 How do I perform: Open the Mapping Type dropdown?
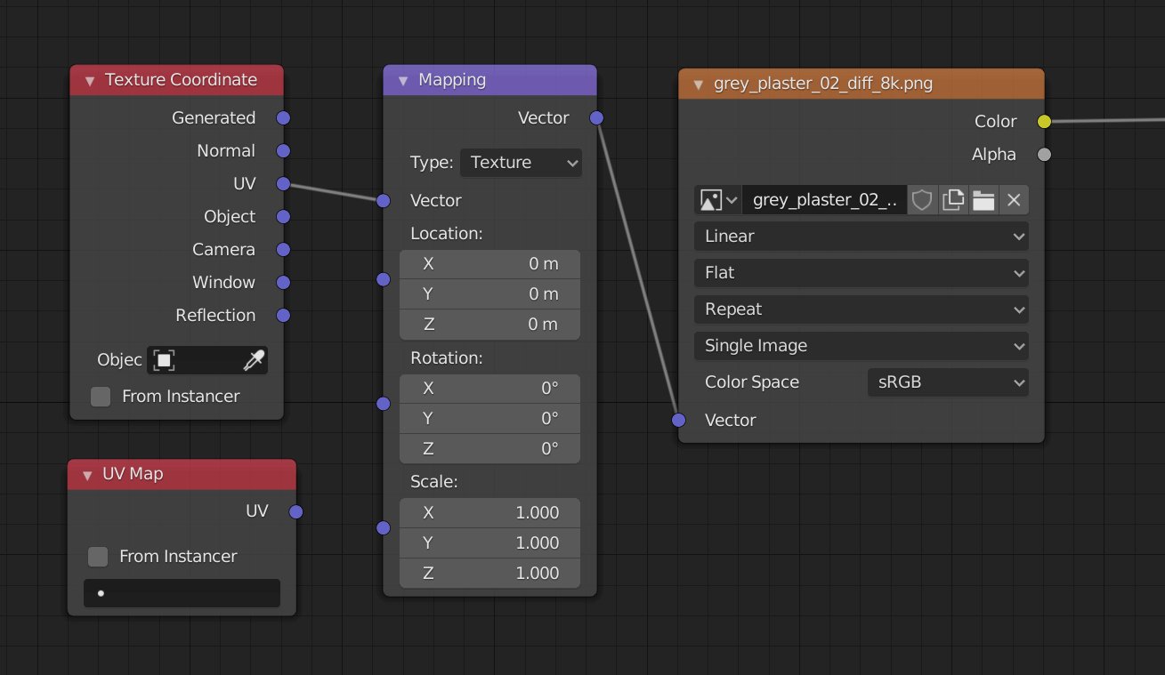coord(521,163)
